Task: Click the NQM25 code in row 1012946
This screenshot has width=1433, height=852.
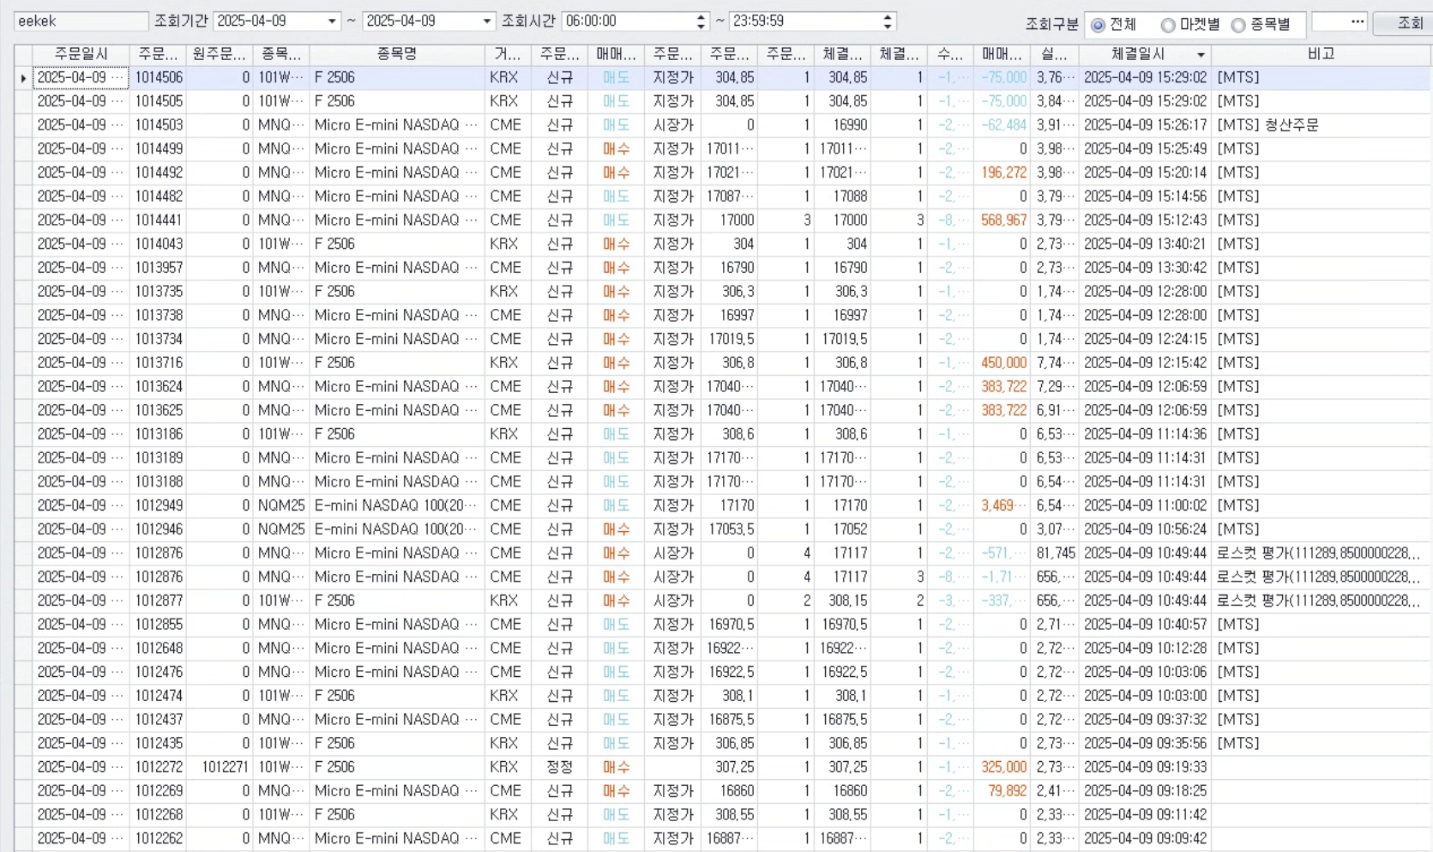Action: coord(281,529)
